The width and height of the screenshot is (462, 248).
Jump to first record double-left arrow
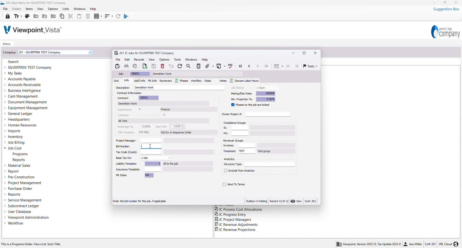point(240,66)
